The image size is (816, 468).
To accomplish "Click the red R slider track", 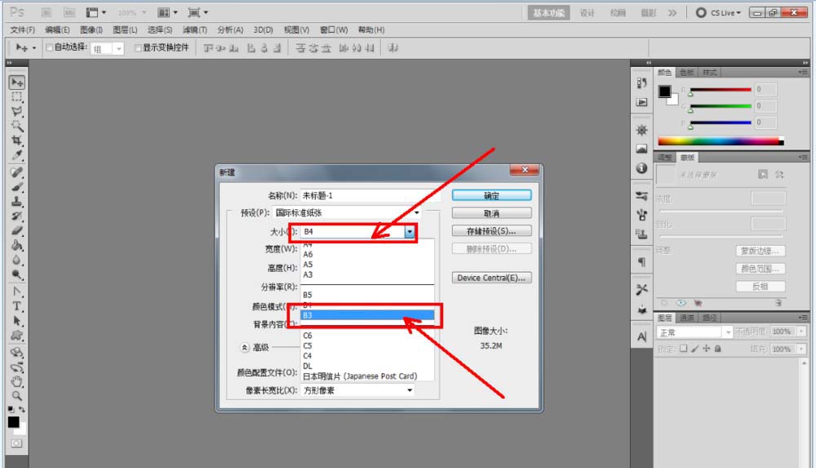I will coord(721,90).
